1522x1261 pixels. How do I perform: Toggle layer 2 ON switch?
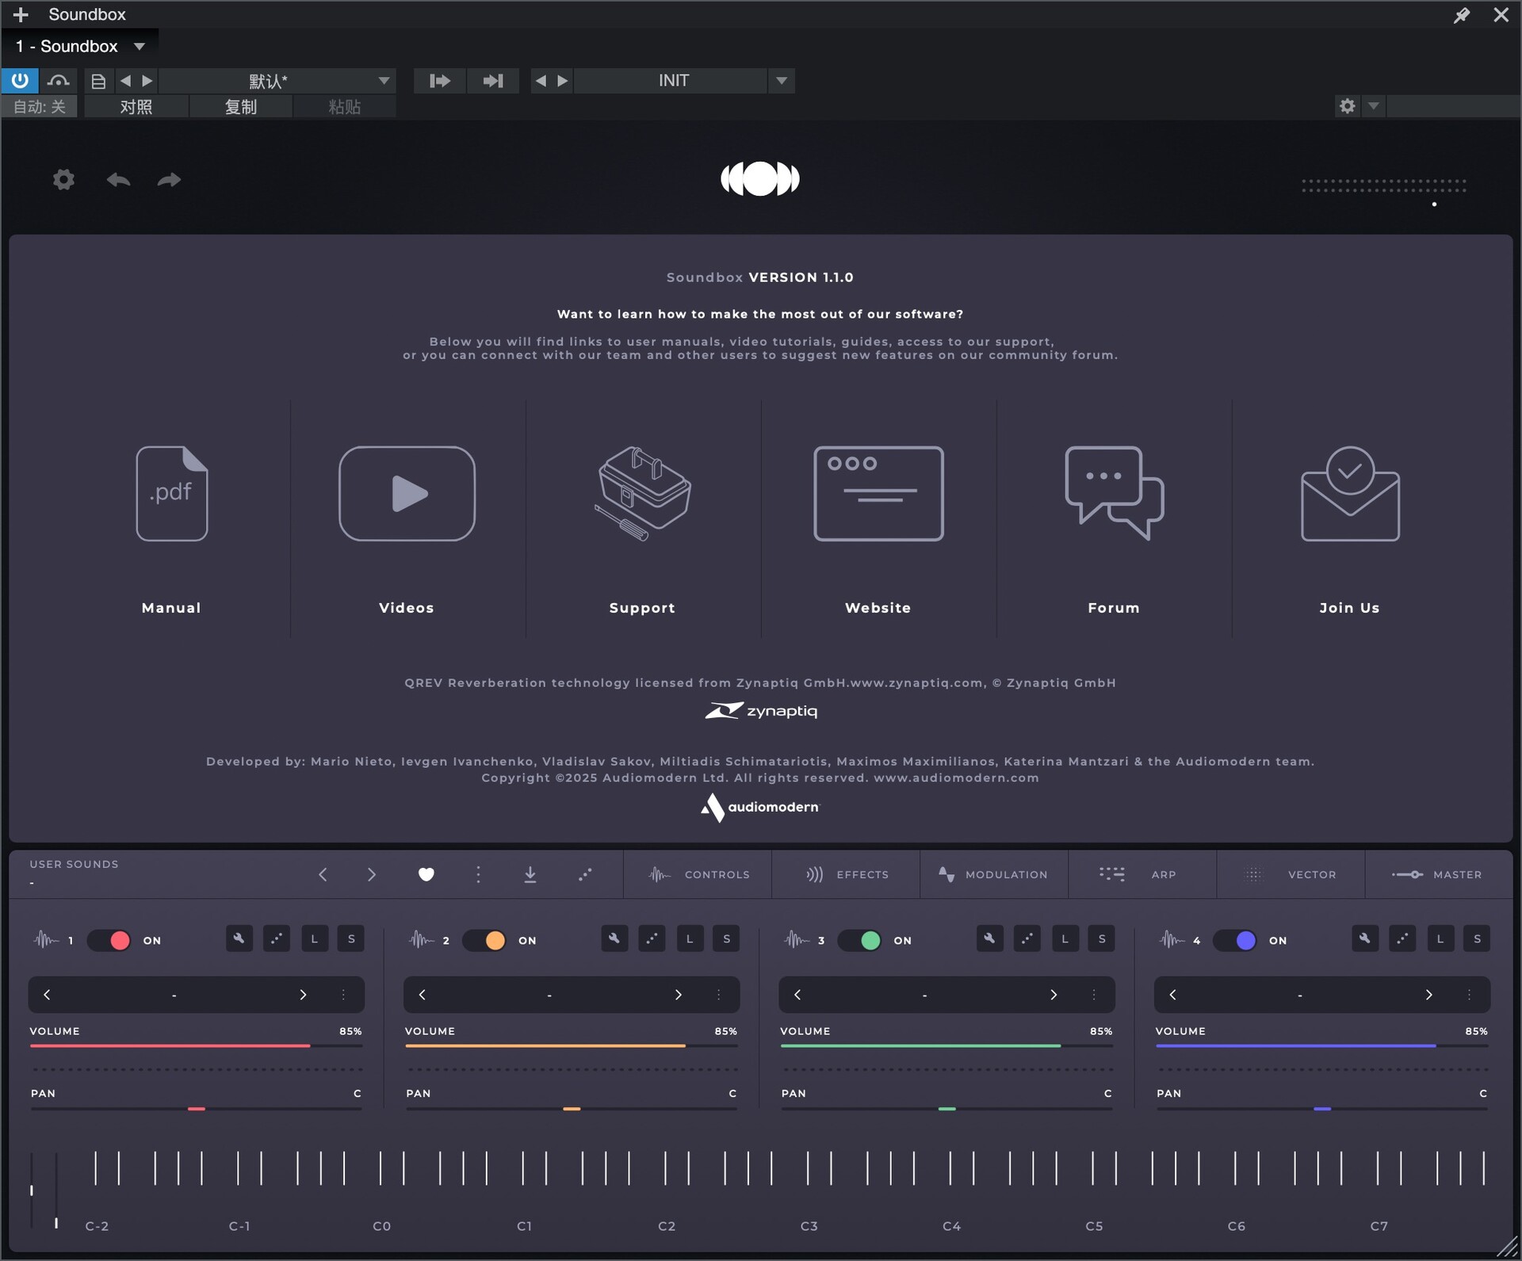[x=484, y=941]
